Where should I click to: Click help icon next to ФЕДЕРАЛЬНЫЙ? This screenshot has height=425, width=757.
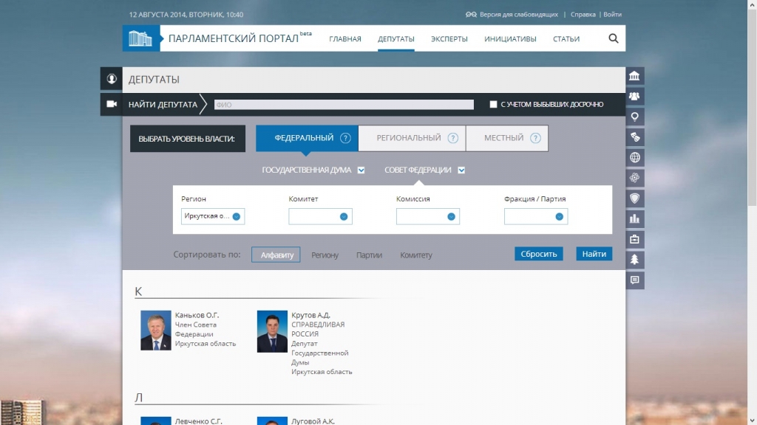pos(345,138)
